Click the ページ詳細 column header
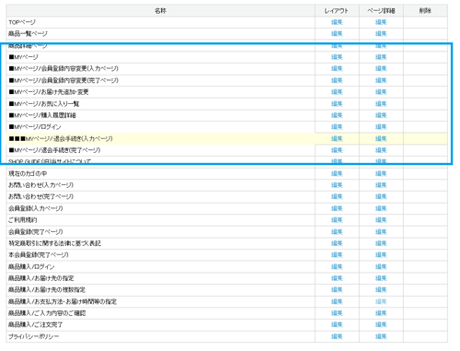Viewport: 460px width, 351px height. click(x=381, y=11)
